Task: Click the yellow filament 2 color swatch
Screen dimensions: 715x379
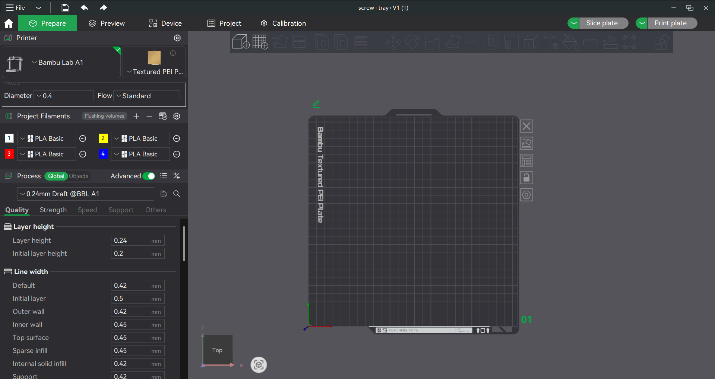Action: (103, 138)
